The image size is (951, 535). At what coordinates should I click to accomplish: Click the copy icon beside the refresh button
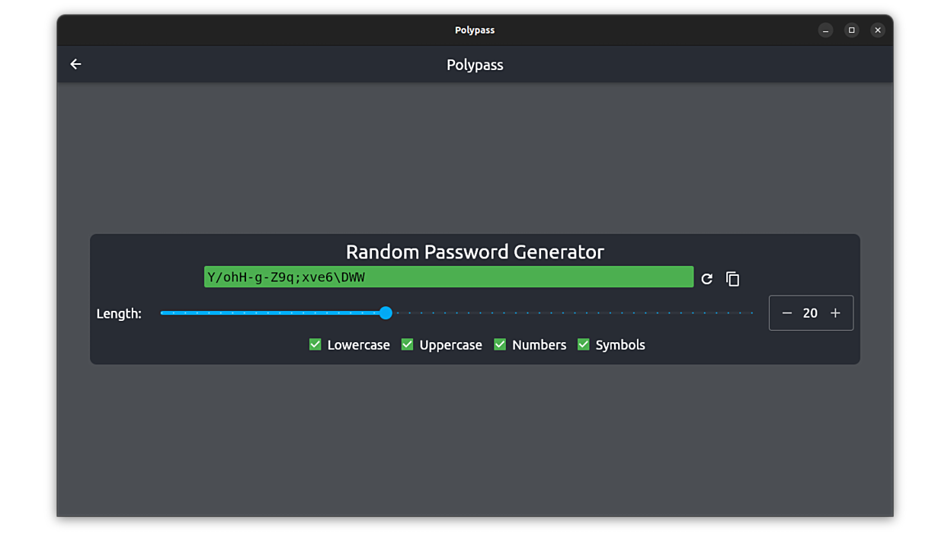pos(732,279)
